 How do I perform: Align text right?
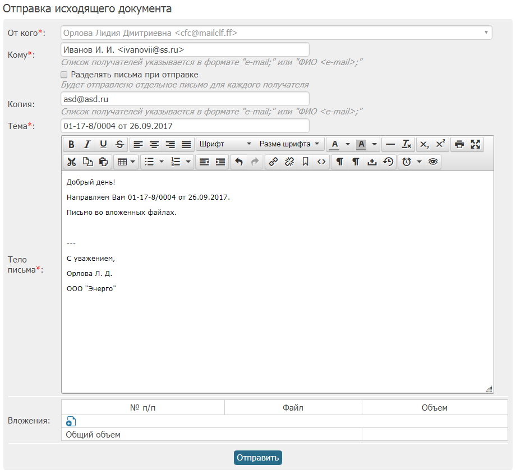point(170,144)
